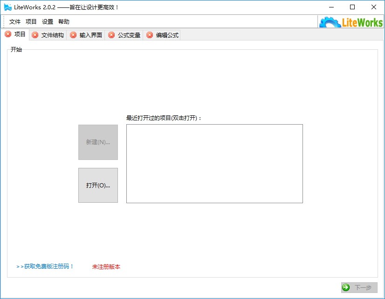This screenshot has height=299, width=385.
Task: Click red close icon on 项目 tab
Action: (8, 34)
